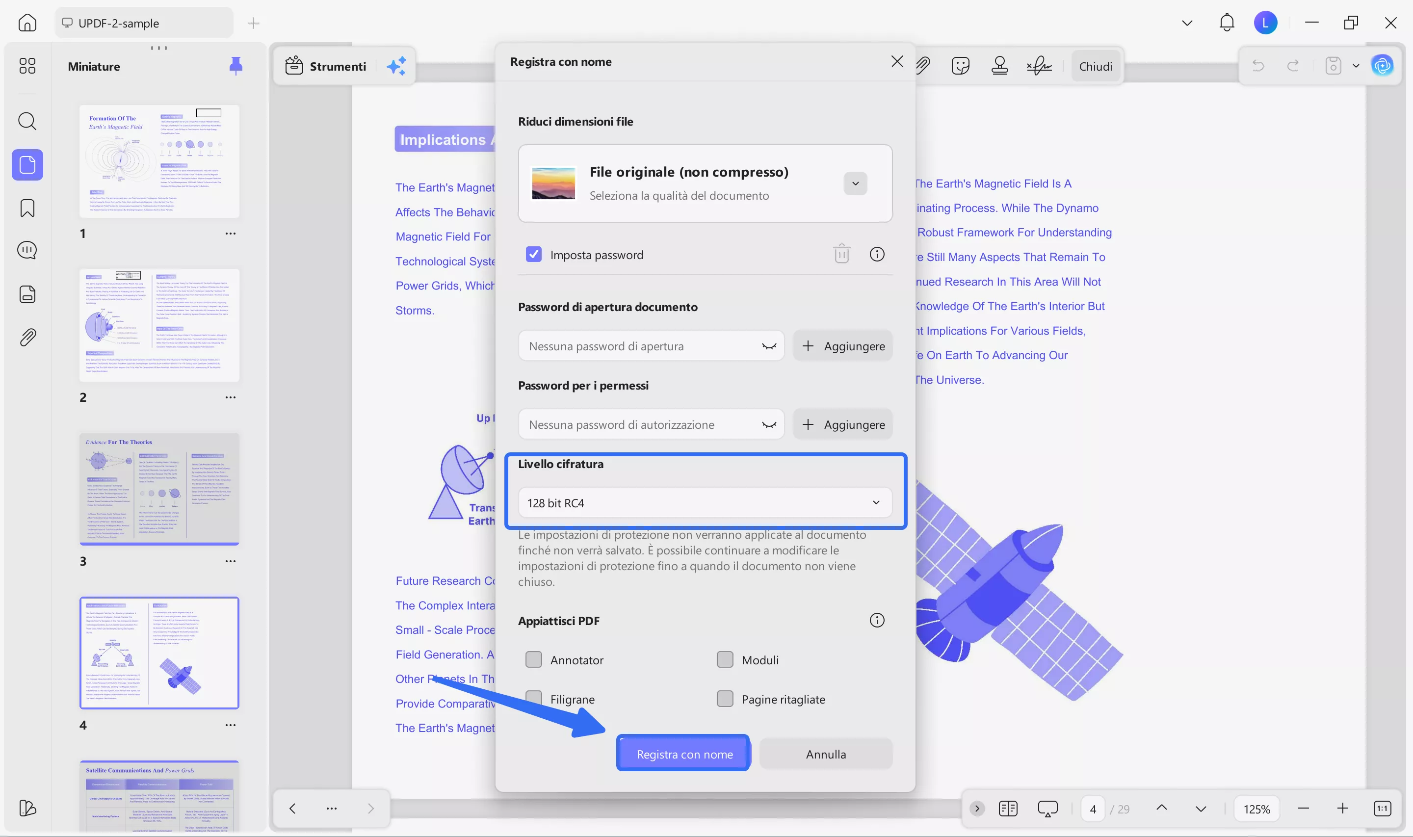This screenshot has height=837, width=1413.
Task: Select the signature tool in toolbar
Action: pos(1038,65)
